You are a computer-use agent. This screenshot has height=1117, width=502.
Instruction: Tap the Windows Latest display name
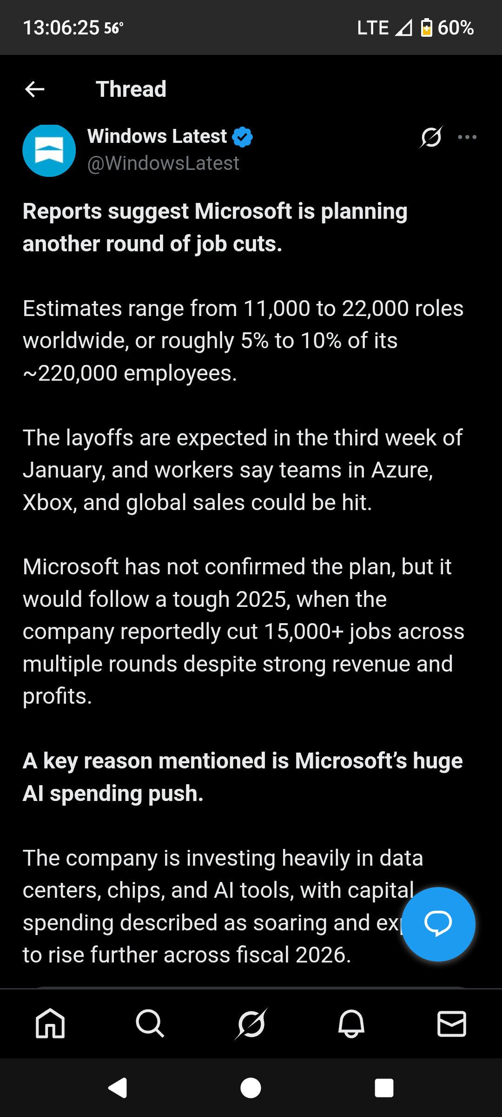[157, 136]
